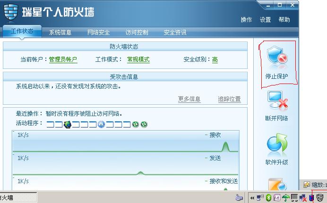
Task: Click the last green sync icon in 活动程序
Action: (x=144, y=125)
